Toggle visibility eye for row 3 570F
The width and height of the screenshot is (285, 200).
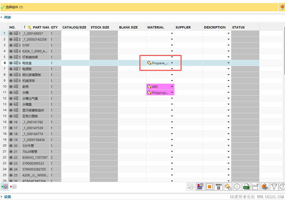click(11, 45)
